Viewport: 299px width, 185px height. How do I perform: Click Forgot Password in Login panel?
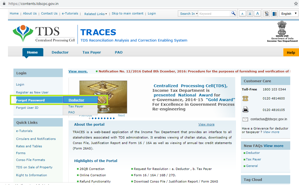tap(30, 100)
